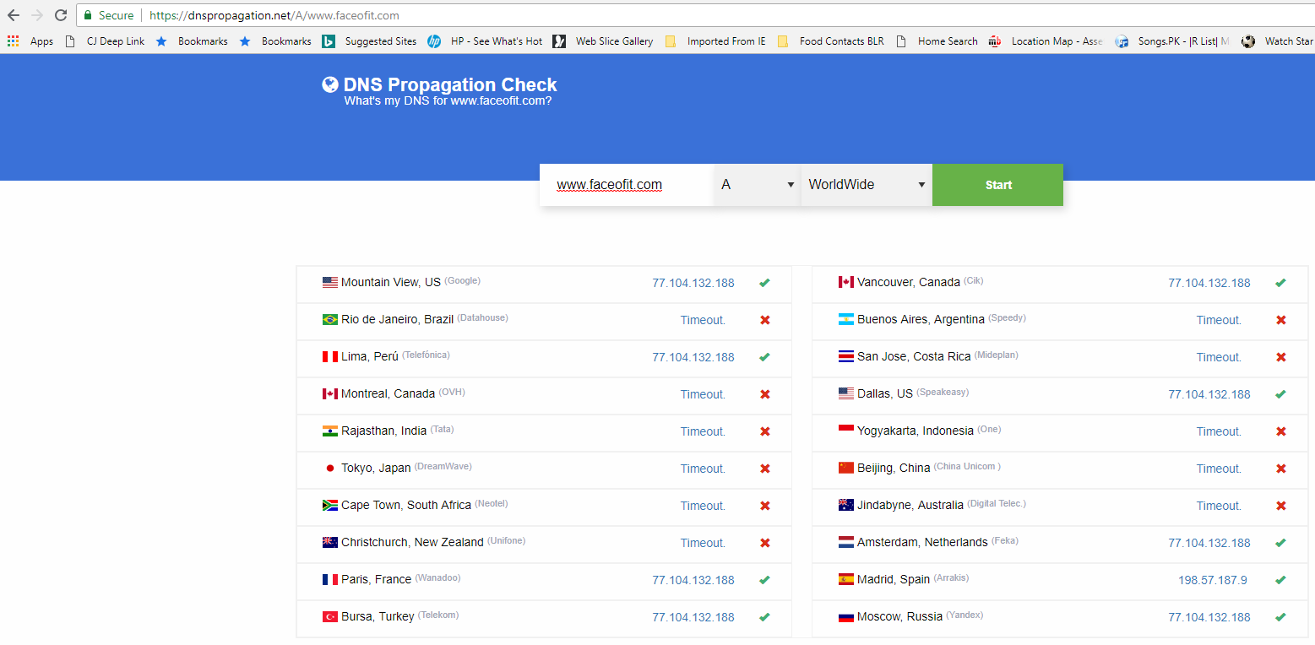The width and height of the screenshot is (1315, 645).
Task: Click the Mountain View, US IP address 77.104.132.188
Action: click(x=693, y=283)
